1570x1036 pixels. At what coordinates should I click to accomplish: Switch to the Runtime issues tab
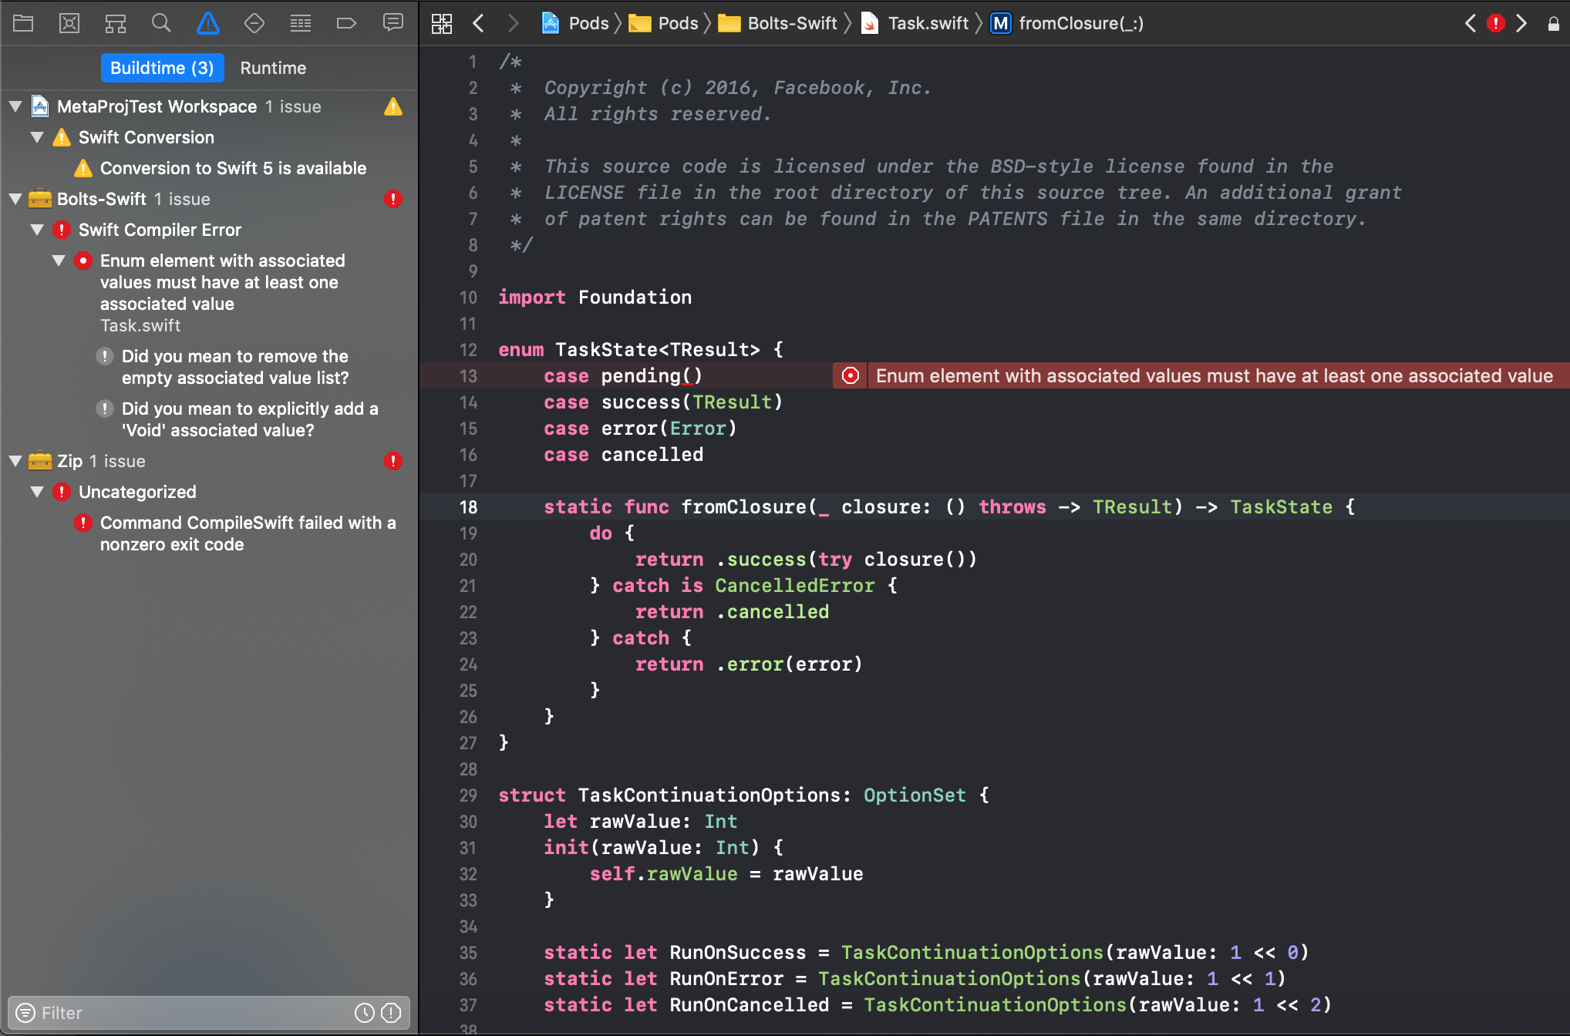[273, 68]
